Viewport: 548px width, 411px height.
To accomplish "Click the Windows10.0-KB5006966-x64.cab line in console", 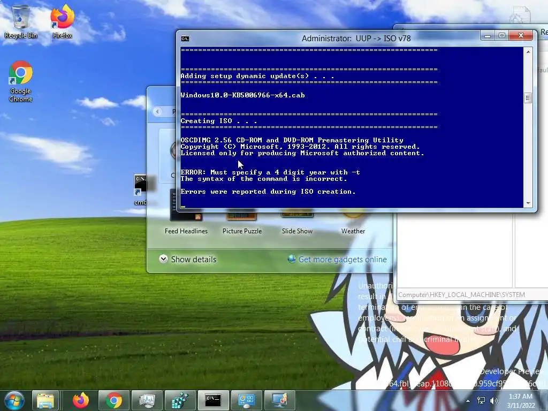I will (x=242, y=95).
